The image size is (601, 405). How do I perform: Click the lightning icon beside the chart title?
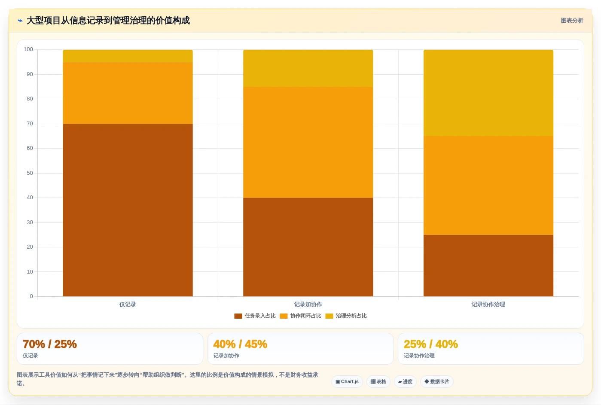20,21
